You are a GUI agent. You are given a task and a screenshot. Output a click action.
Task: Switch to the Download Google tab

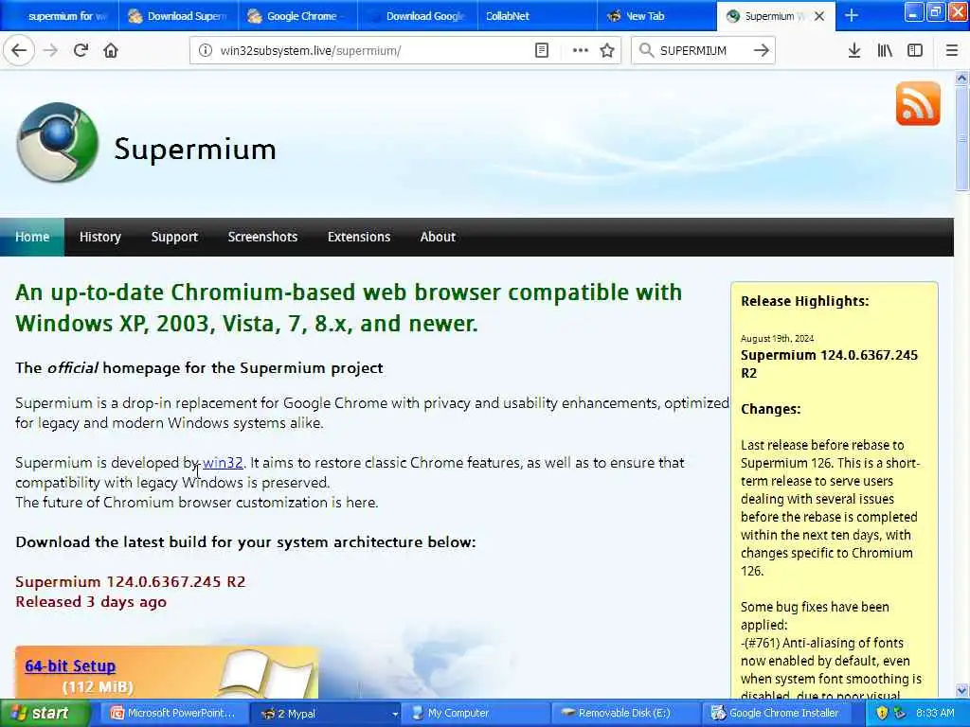pos(417,16)
